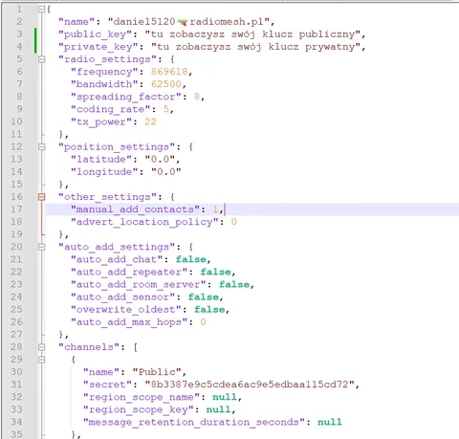Collapse the position_settings fold marker

tap(41, 147)
